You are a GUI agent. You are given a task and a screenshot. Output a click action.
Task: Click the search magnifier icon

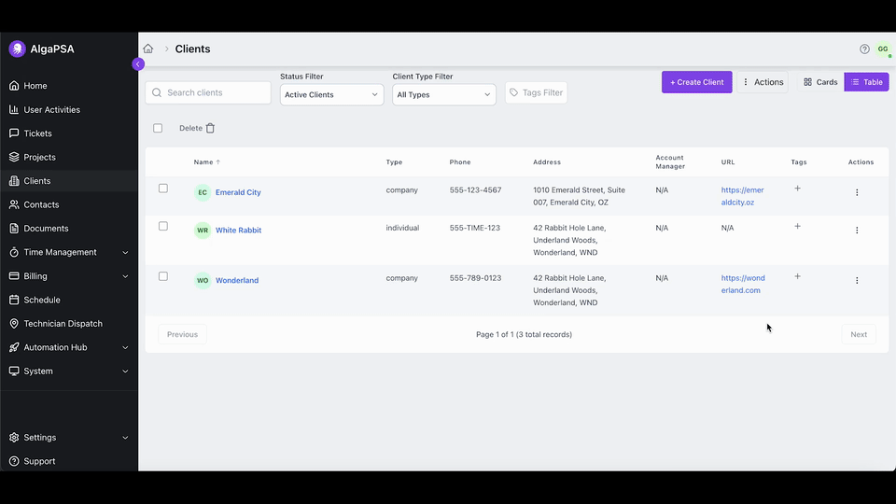click(x=157, y=92)
